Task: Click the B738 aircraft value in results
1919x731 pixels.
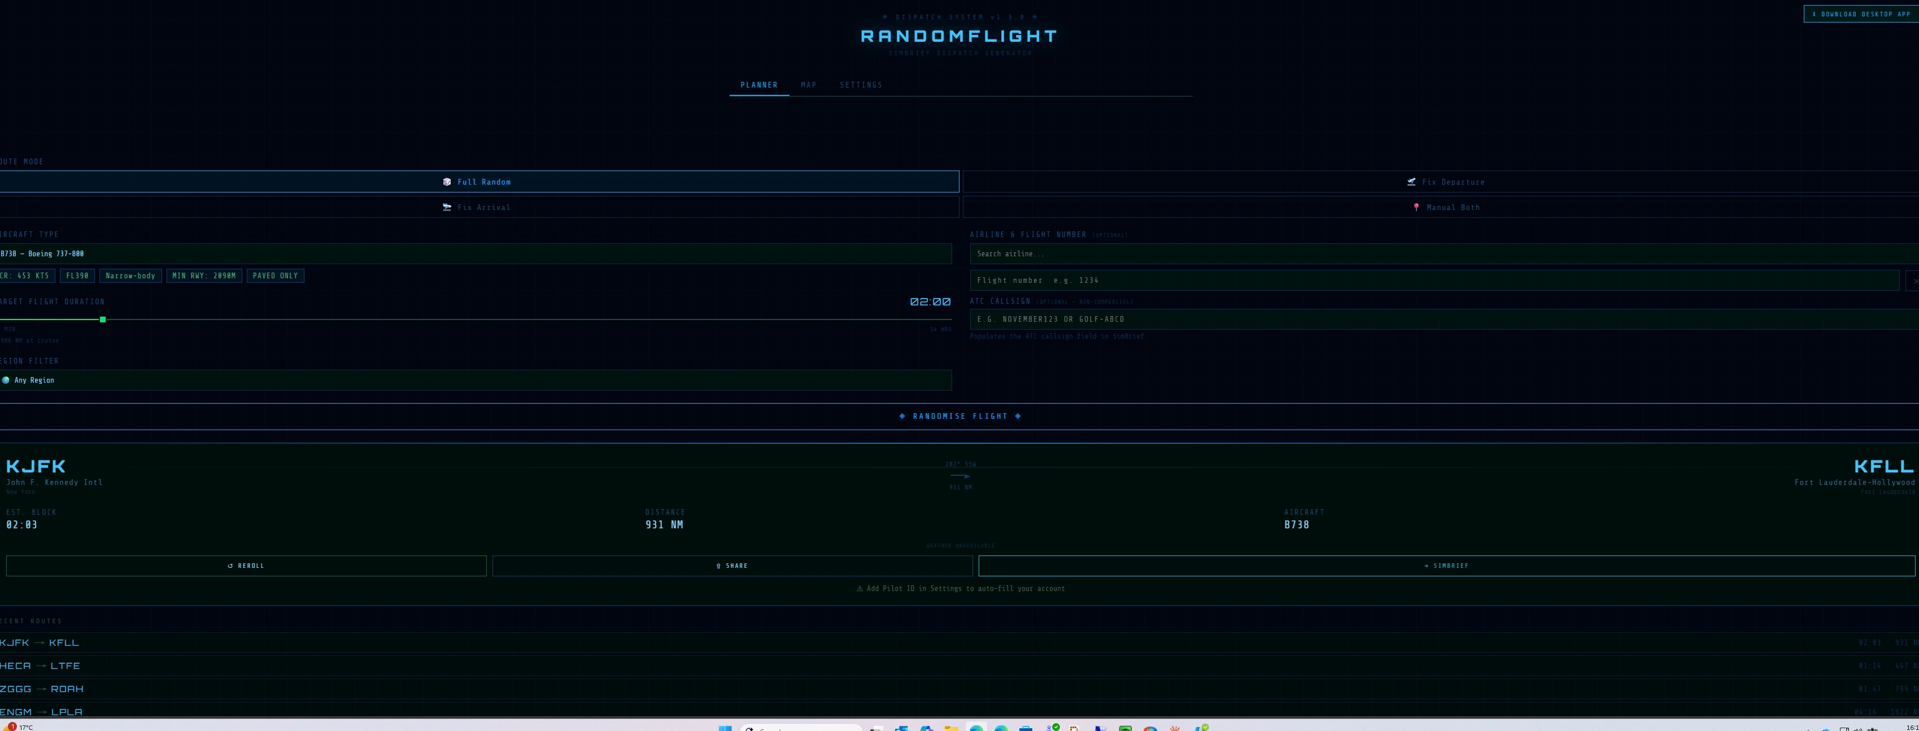Action: tap(1296, 525)
